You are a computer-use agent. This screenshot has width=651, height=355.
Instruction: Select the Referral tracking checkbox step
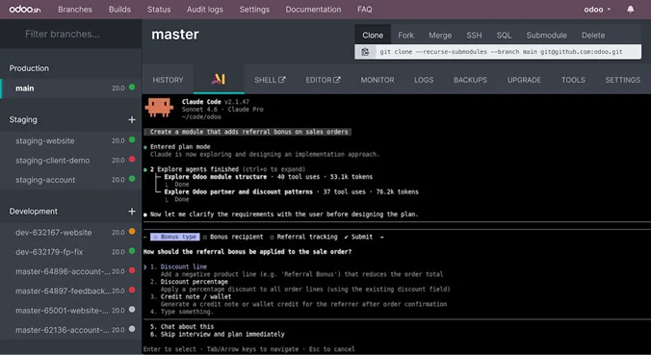(x=303, y=237)
